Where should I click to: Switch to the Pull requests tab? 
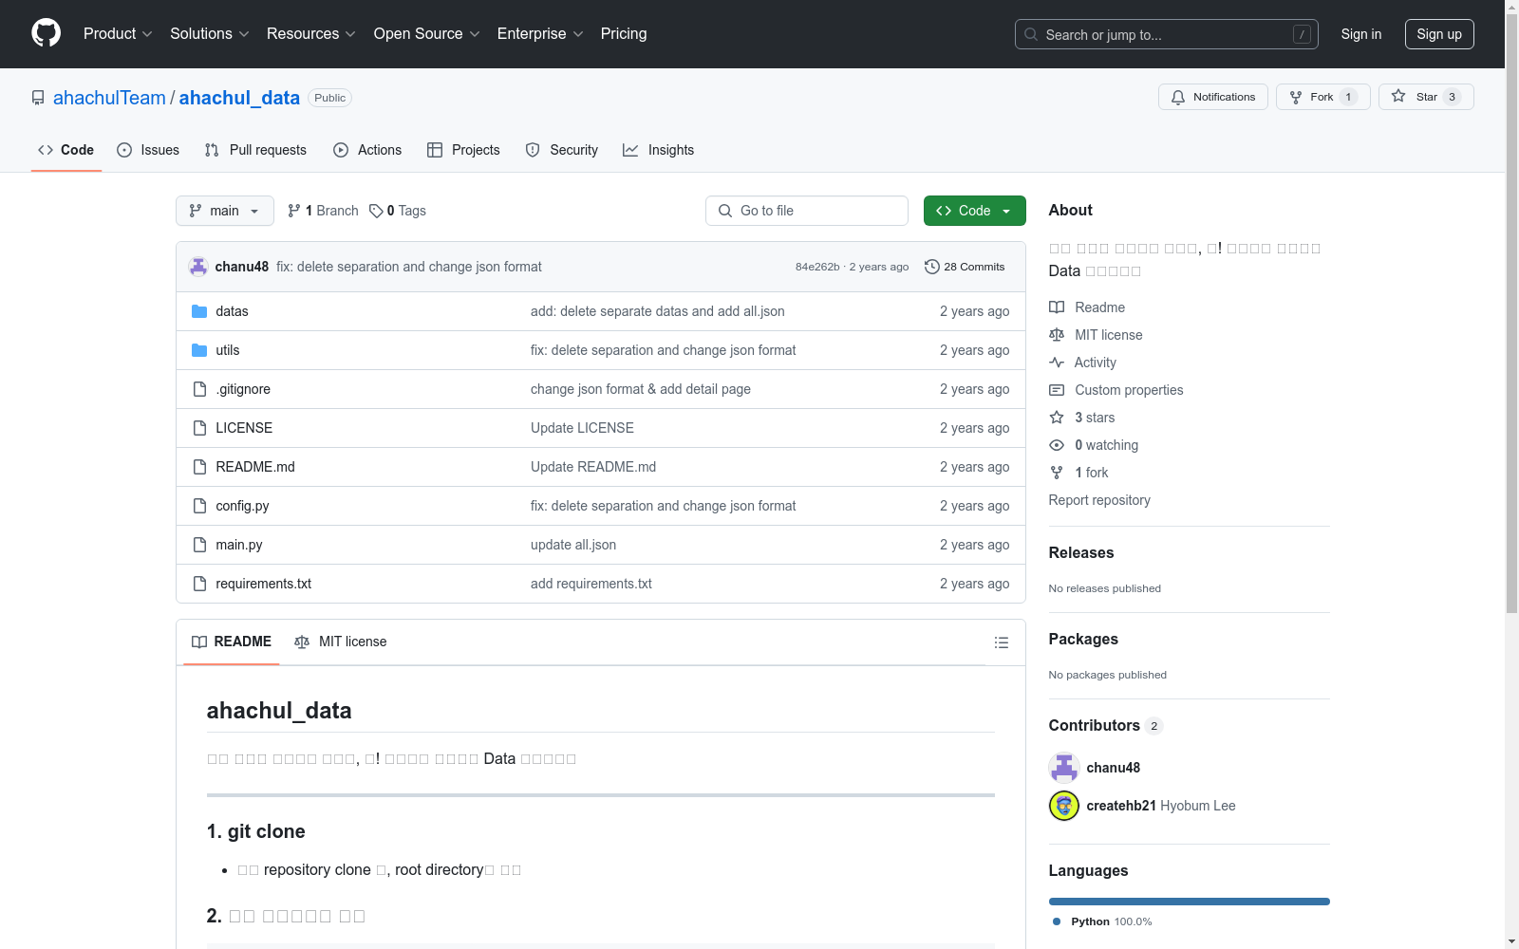255,150
